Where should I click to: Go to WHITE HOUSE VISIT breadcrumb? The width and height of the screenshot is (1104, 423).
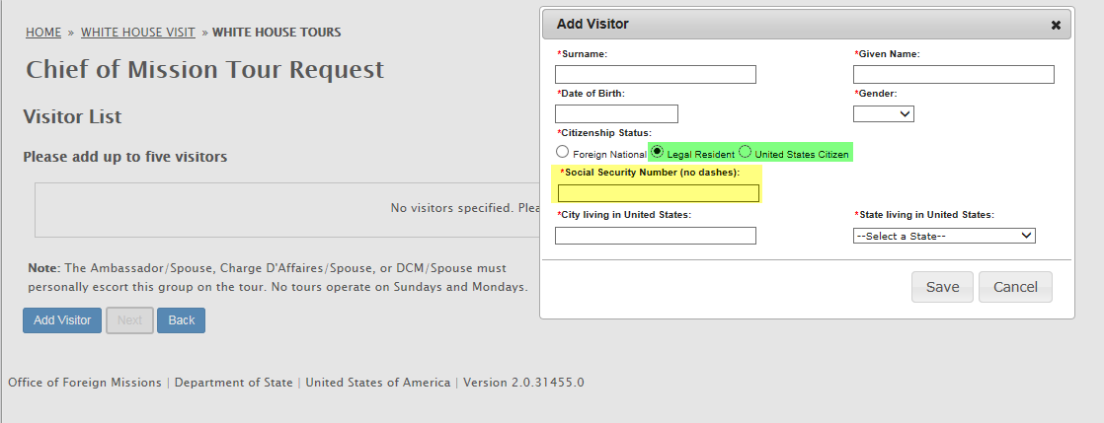coord(138,33)
